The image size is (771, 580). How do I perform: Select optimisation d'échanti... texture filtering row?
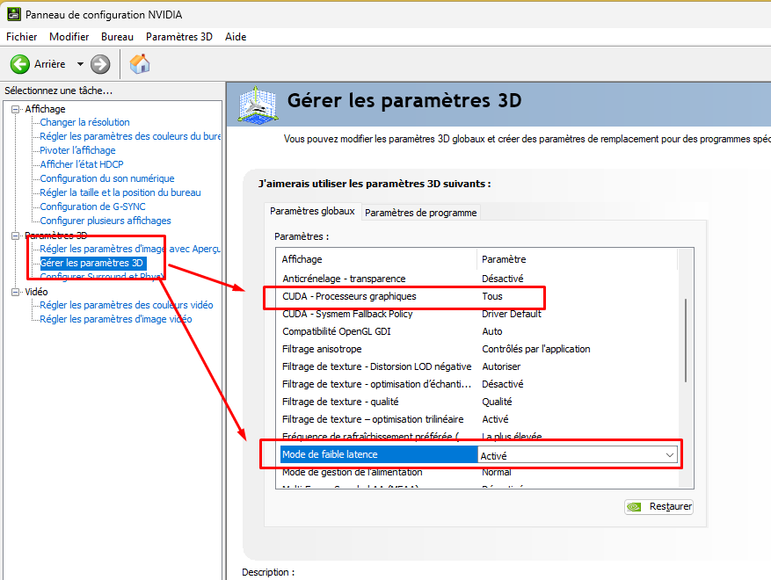pos(478,384)
